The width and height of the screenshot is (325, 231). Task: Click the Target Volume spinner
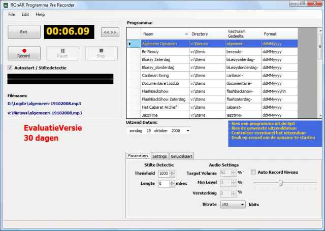coord(234,173)
